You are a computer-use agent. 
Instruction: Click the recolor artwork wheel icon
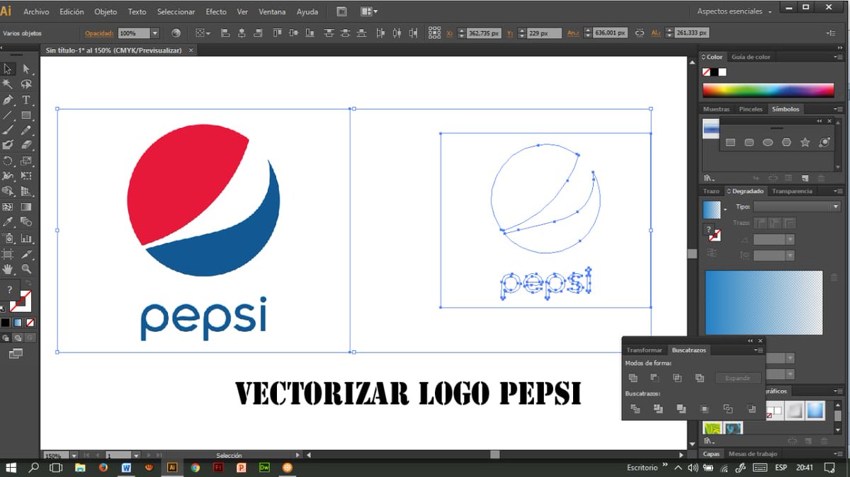[176, 33]
